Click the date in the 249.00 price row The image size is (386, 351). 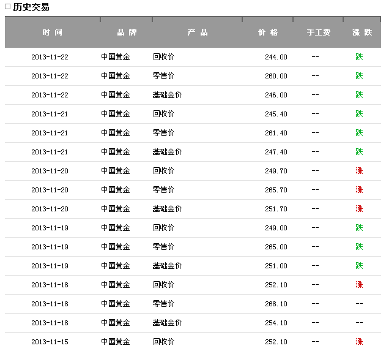click(x=50, y=228)
